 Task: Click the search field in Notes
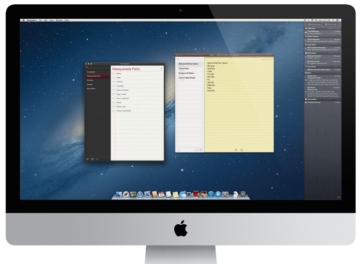(x=190, y=59)
